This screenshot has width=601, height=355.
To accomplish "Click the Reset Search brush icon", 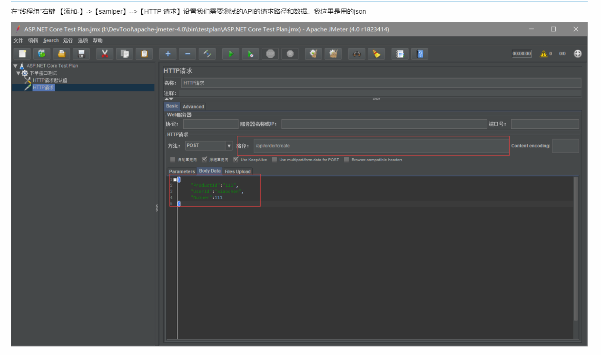I will click(376, 54).
